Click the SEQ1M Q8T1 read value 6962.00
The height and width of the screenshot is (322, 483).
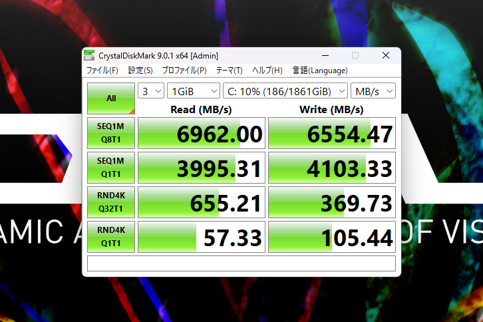pos(202,133)
